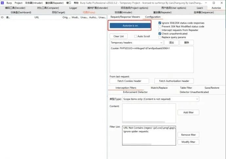Click the delete header button beside Temporary headers
226x159 pixels.
(x=186, y=43)
